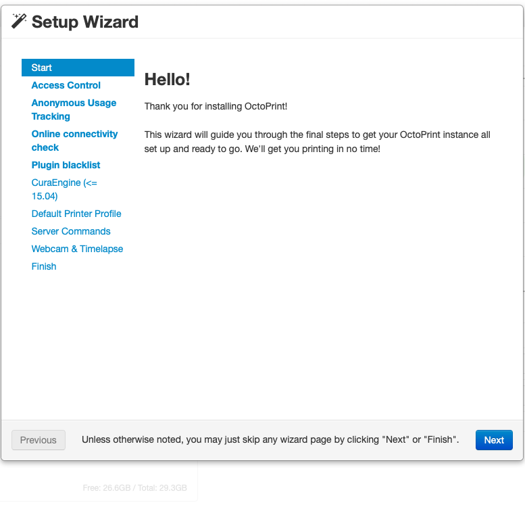Open Server Commands wizard step
Image resolution: width=525 pixels, height=509 pixels.
(71, 231)
